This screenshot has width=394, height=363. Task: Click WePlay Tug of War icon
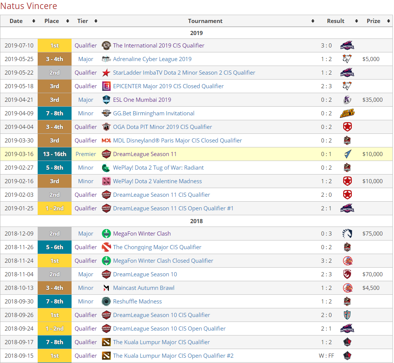pyautogui.click(x=106, y=168)
